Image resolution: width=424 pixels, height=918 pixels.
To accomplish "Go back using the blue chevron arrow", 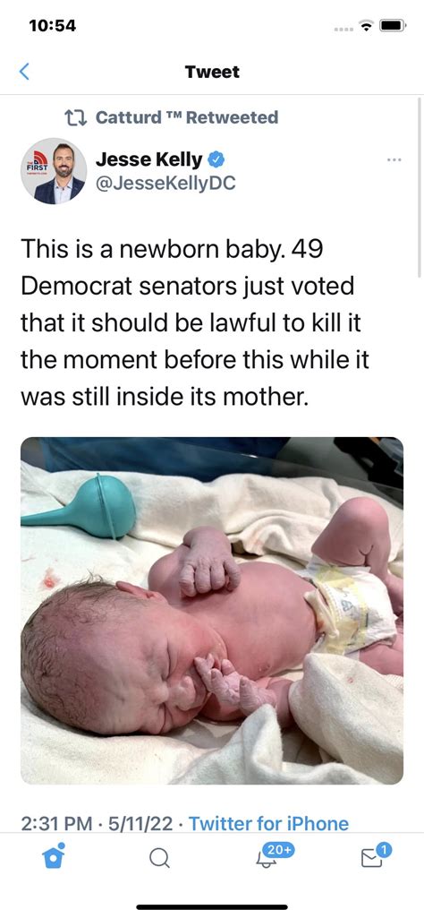I will click(x=24, y=72).
